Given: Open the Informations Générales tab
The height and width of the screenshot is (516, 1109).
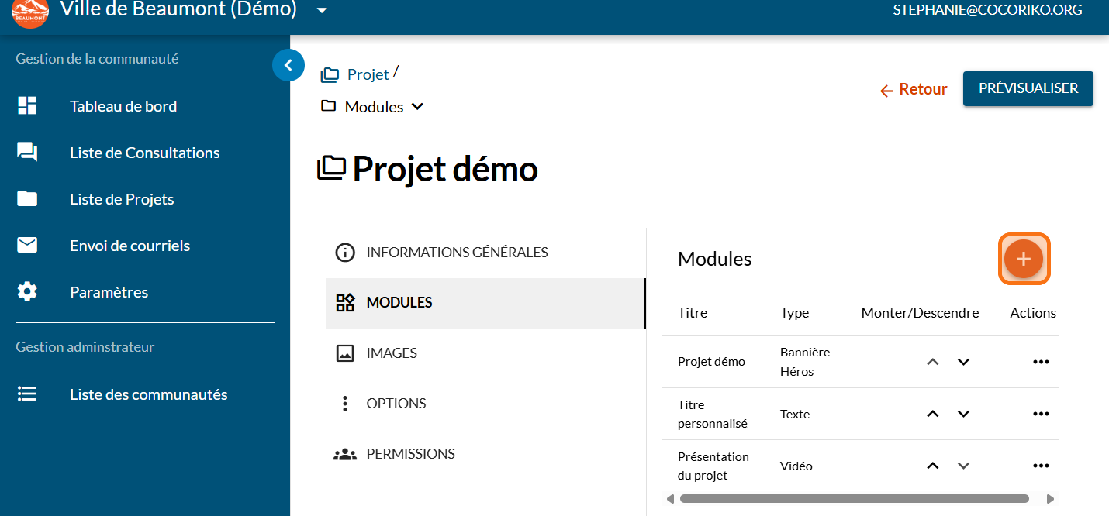Looking at the screenshot, I should 457,253.
